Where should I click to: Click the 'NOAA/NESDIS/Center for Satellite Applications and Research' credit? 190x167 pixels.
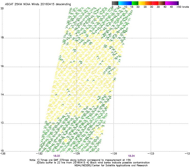click(111, 165)
